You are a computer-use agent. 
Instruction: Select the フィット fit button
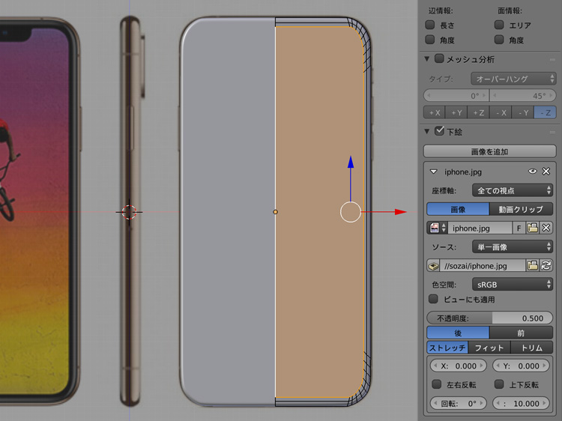coord(489,348)
